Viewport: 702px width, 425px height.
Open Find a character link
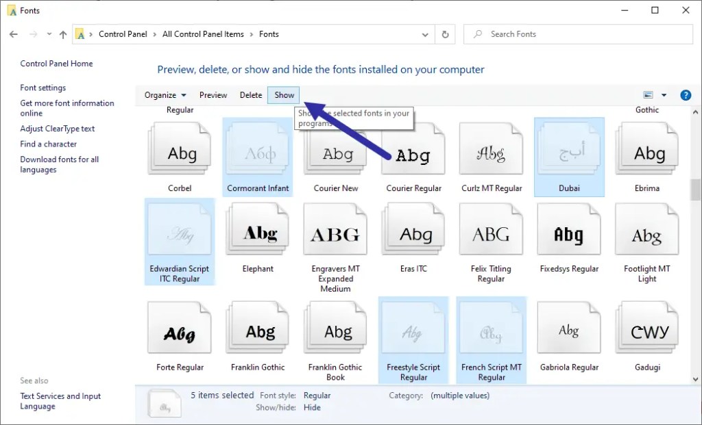coord(49,144)
